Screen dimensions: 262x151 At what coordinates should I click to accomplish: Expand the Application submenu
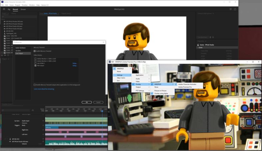coord(141,75)
